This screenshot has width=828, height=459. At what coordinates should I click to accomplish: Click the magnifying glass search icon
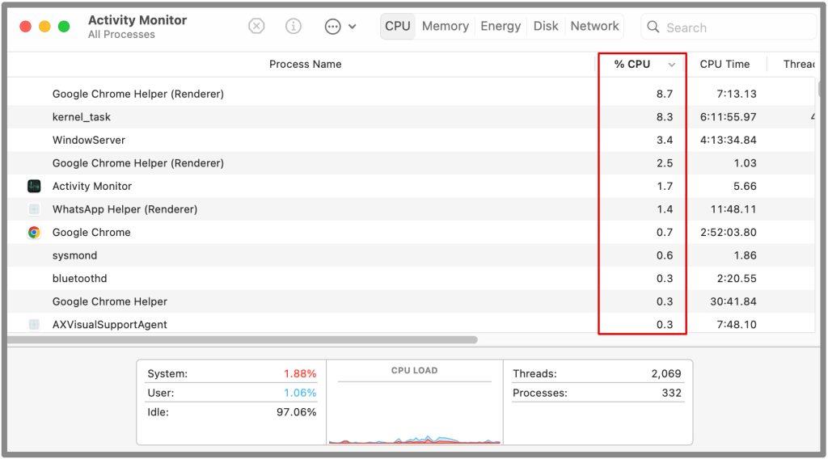[653, 27]
